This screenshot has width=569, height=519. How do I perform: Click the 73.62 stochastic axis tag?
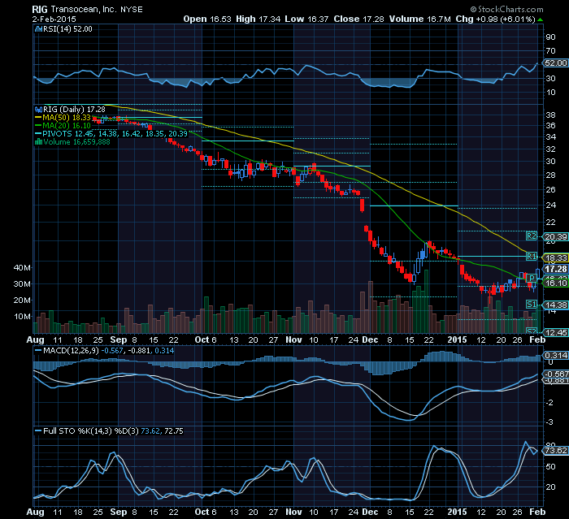[x=555, y=451]
